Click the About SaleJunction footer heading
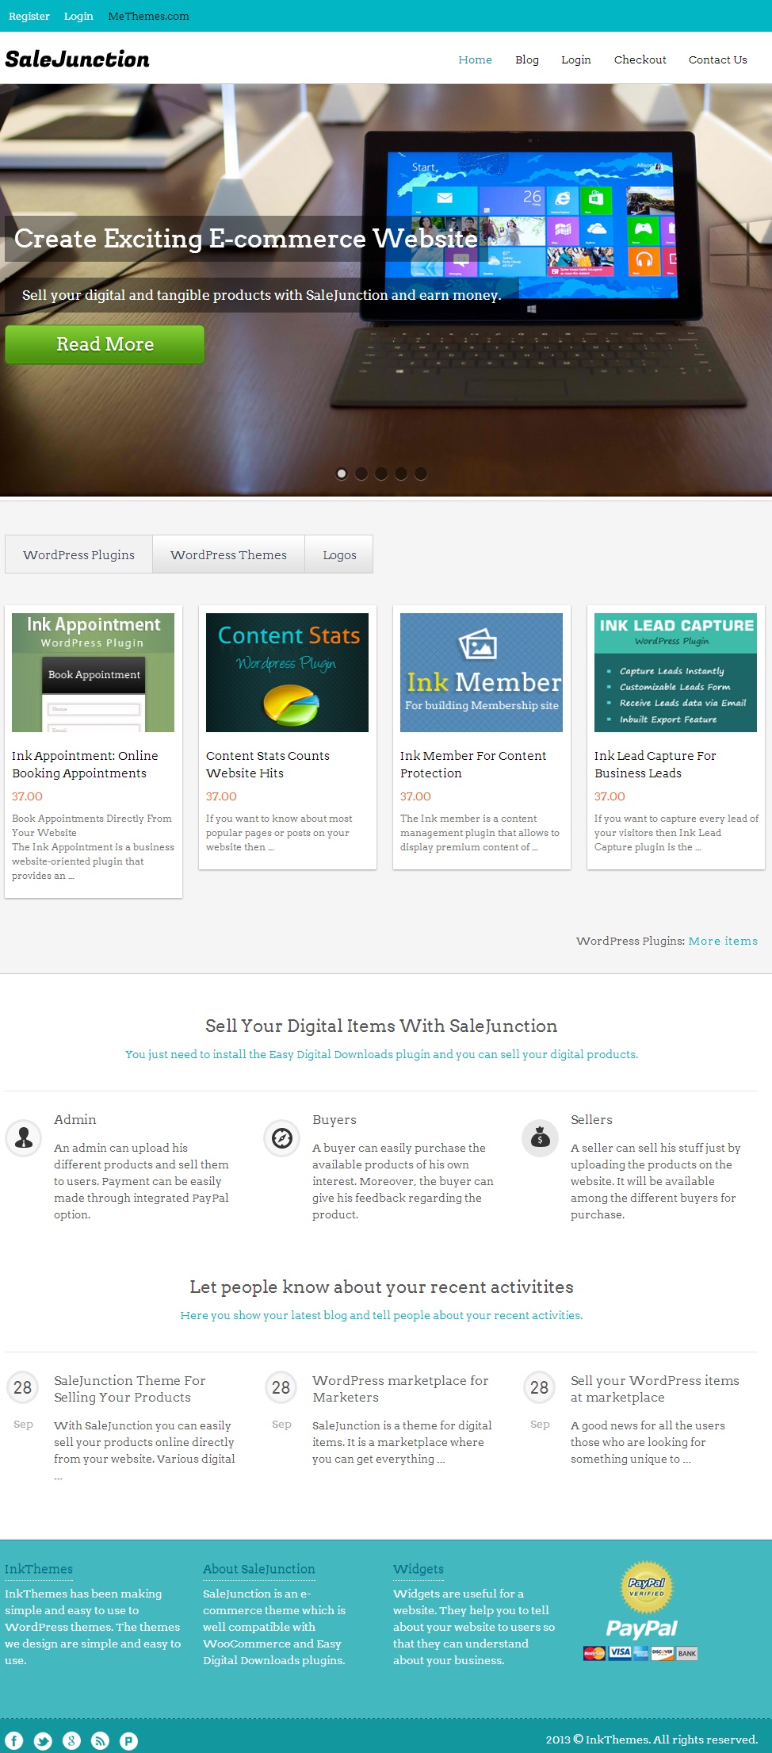 [x=259, y=1569]
